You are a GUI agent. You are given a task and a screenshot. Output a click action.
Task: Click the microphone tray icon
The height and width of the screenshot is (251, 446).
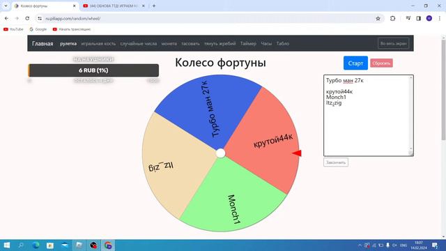387,245
